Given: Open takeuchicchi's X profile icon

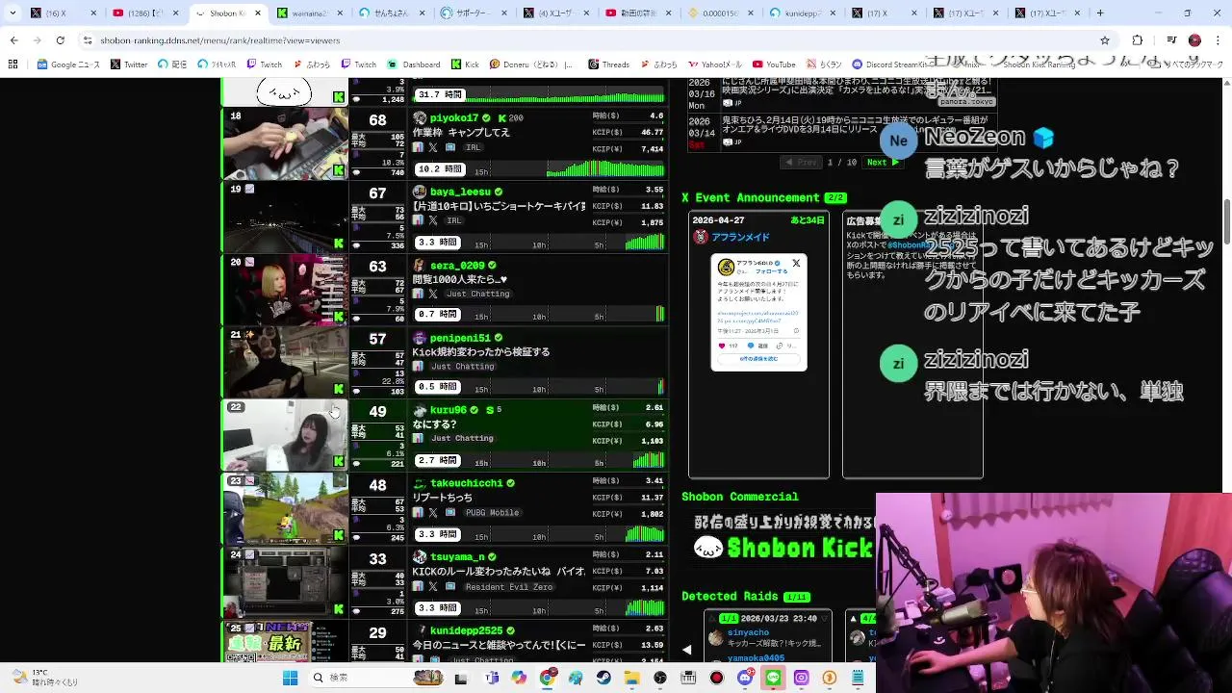Looking at the screenshot, I should 433,513.
